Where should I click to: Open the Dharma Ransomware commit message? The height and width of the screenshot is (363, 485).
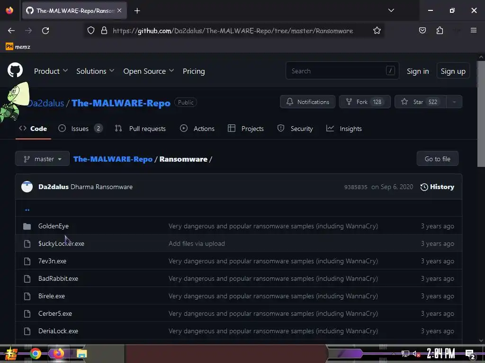point(101,187)
